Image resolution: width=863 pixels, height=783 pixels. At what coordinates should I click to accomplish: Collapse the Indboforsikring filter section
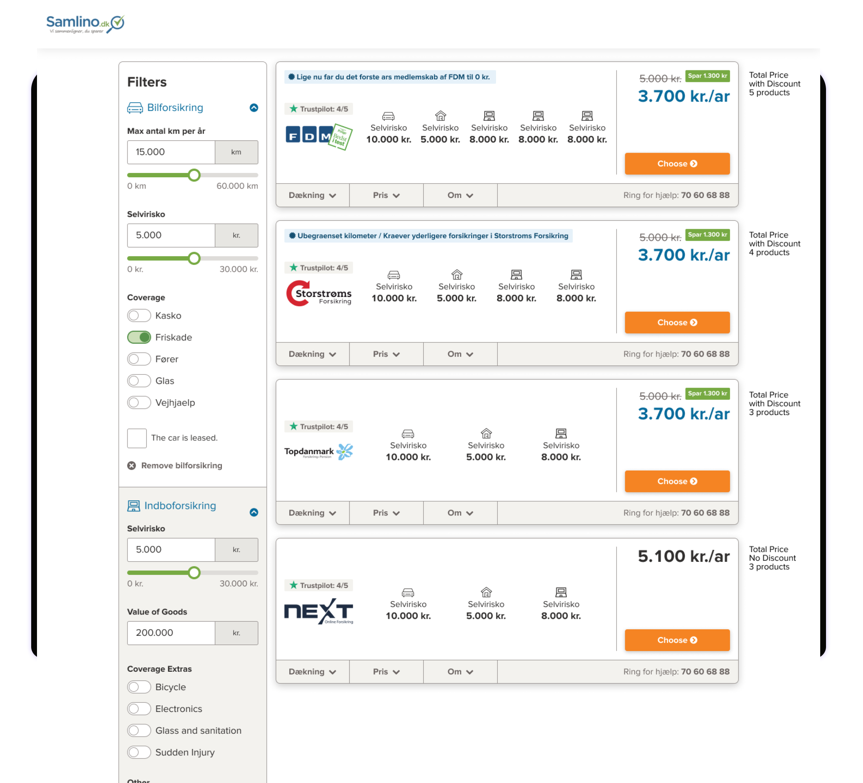(254, 513)
